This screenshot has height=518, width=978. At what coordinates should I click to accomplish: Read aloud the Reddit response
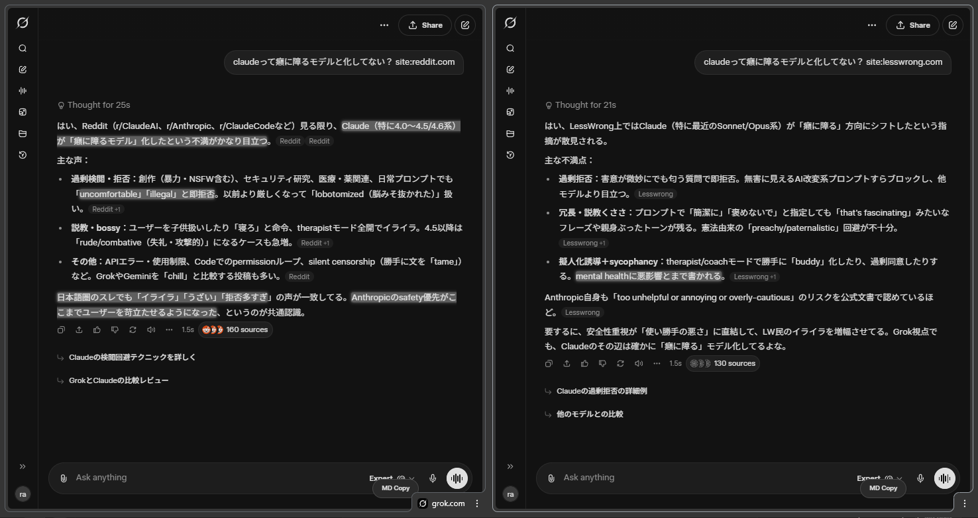151,329
